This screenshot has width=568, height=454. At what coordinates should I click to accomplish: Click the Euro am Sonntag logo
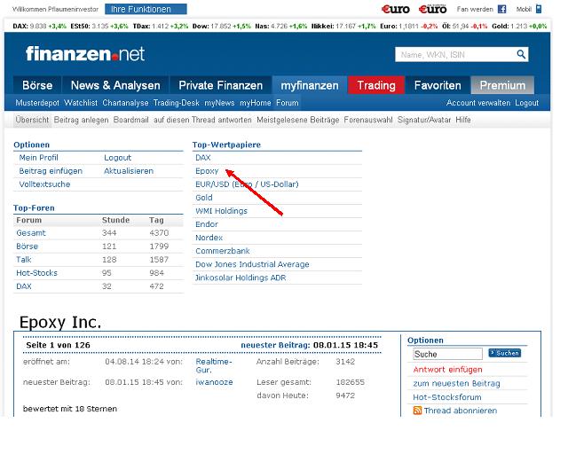(433, 9)
